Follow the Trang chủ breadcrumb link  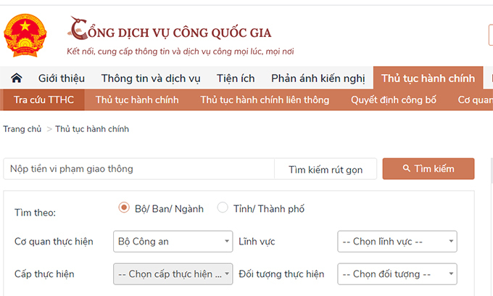tap(22, 129)
